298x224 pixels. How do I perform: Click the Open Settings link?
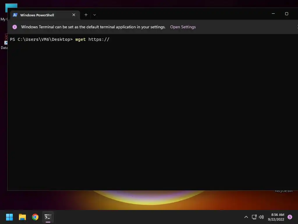(183, 27)
